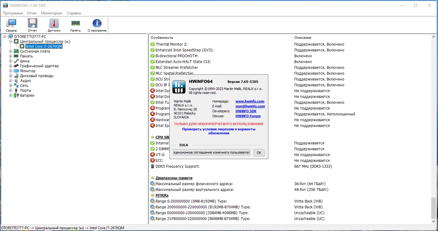
Task: Click the Особенность column header
Action: click(221, 38)
